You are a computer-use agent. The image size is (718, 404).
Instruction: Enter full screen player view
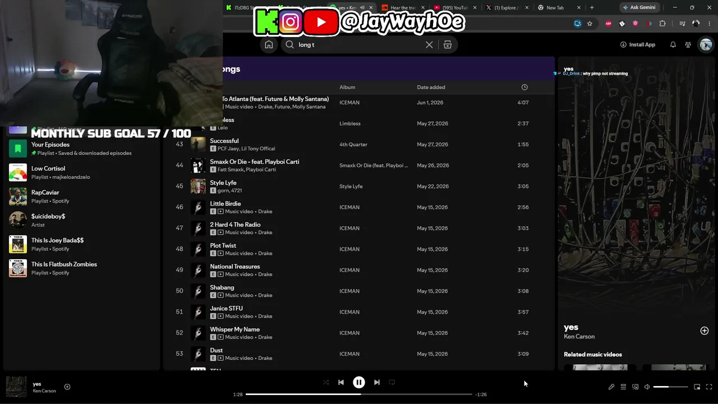[x=709, y=387]
